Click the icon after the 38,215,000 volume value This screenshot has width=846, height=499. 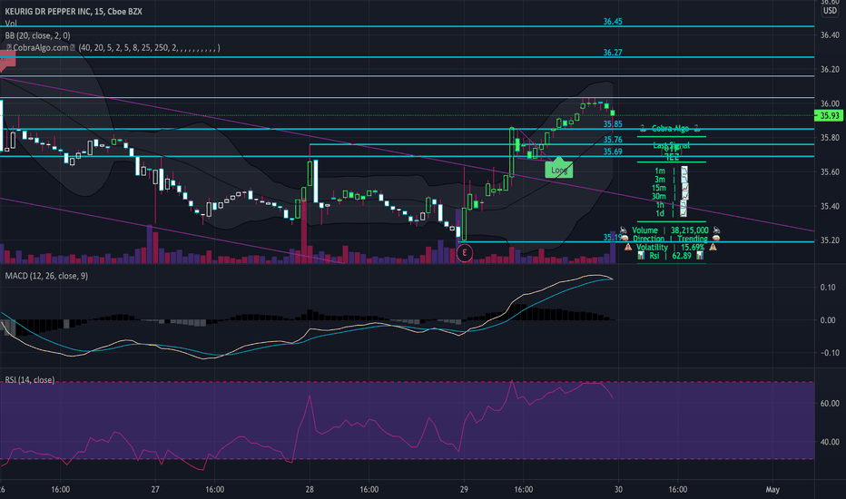[716, 230]
